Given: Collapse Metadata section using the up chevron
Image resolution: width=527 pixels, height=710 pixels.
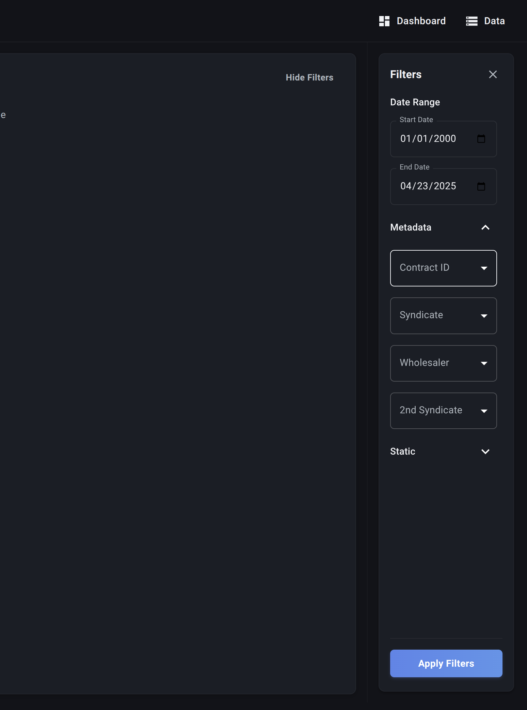Looking at the screenshot, I should click(x=485, y=227).
